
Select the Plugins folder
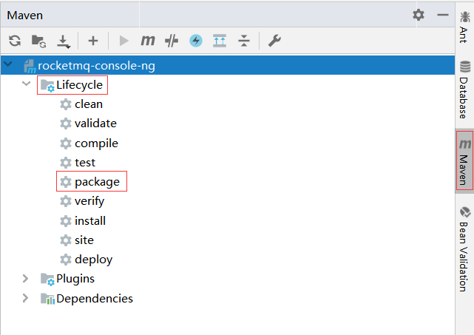(68, 279)
